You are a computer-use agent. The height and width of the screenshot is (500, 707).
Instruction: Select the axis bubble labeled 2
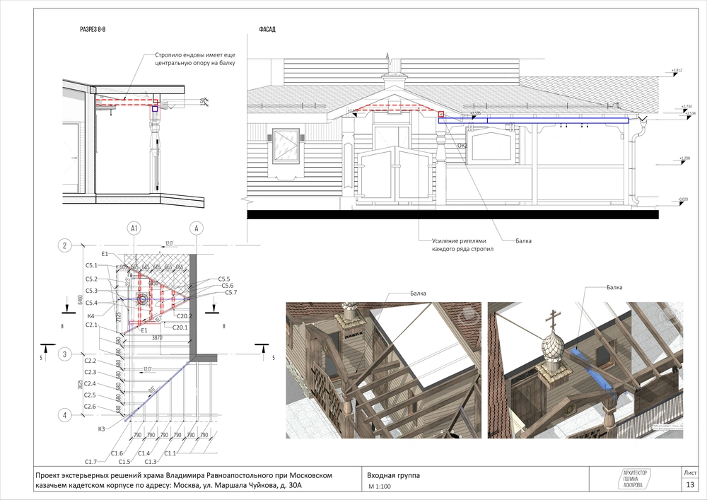pos(64,246)
